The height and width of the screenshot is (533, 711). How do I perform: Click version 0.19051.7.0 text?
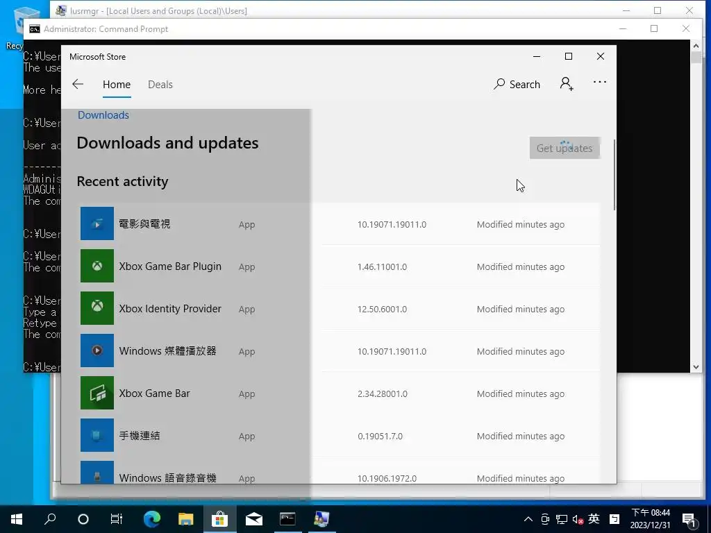click(380, 436)
